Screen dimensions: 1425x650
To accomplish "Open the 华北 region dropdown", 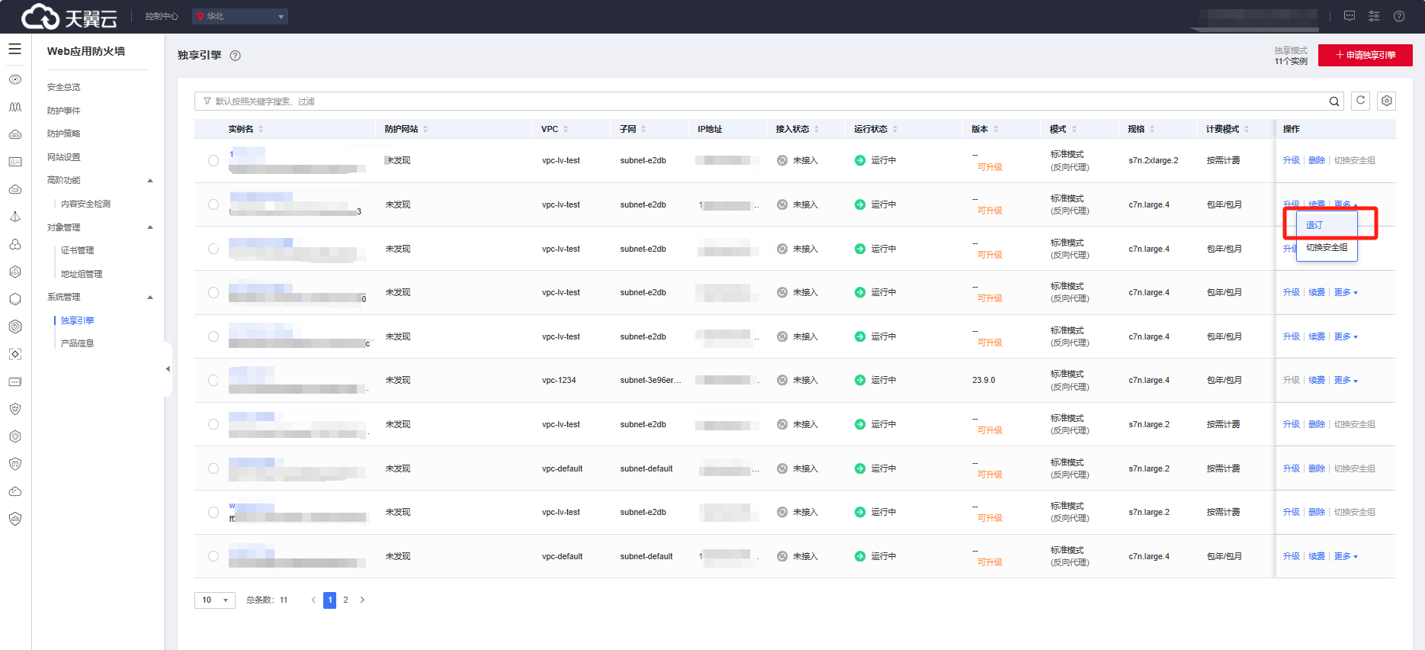I will point(240,16).
